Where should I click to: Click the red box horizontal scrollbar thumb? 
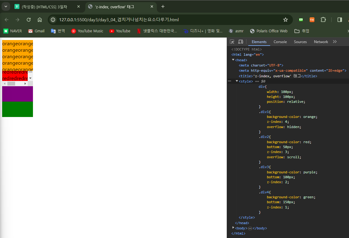click(11, 84)
